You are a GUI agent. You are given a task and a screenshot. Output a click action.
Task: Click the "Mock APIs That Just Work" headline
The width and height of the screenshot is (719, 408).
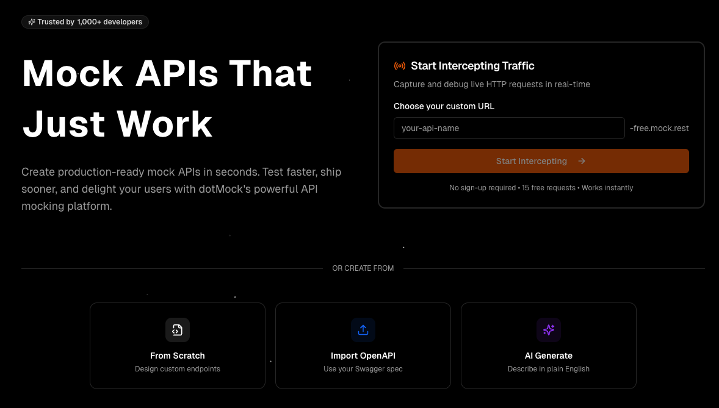tap(167, 99)
